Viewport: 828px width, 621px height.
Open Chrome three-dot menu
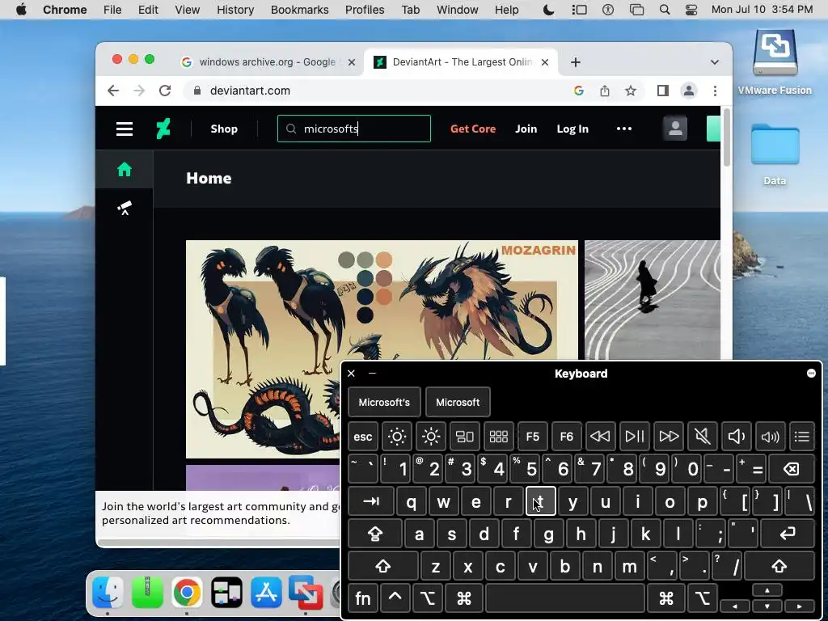coord(715,91)
